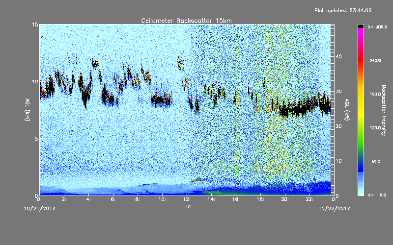Screen dimensions: 393x245
Task: Click the AGL (kft) right axis label
Action: [347, 110]
